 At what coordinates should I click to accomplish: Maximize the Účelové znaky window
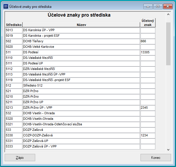tap(158, 6)
